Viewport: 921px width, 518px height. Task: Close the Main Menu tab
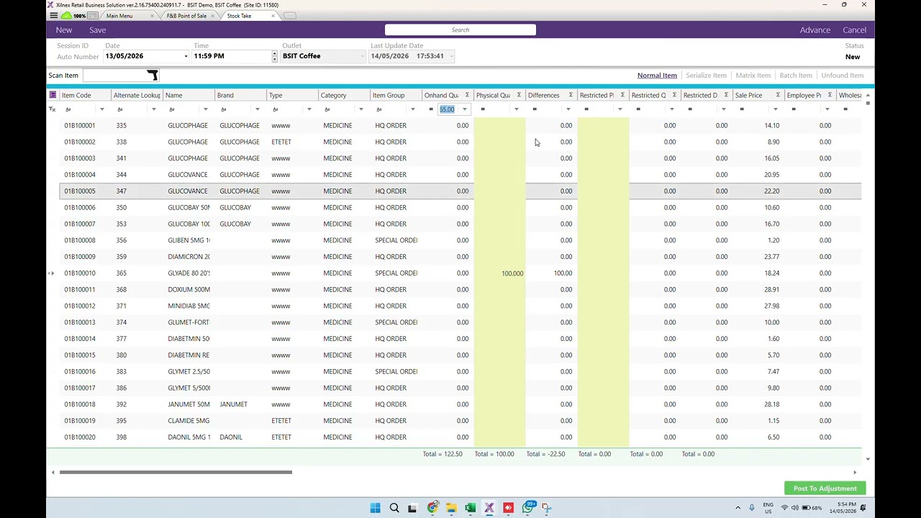point(152,16)
